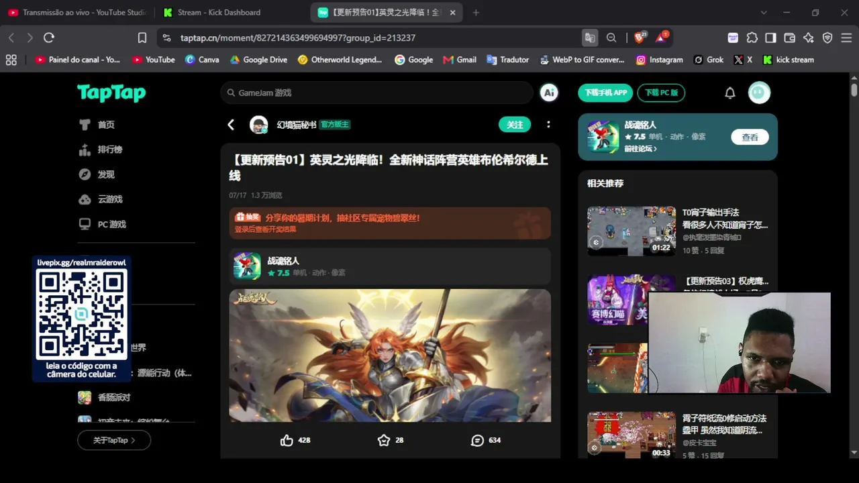Switch to the YouTube Studio tab
The image size is (859, 483).
coord(78,12)
